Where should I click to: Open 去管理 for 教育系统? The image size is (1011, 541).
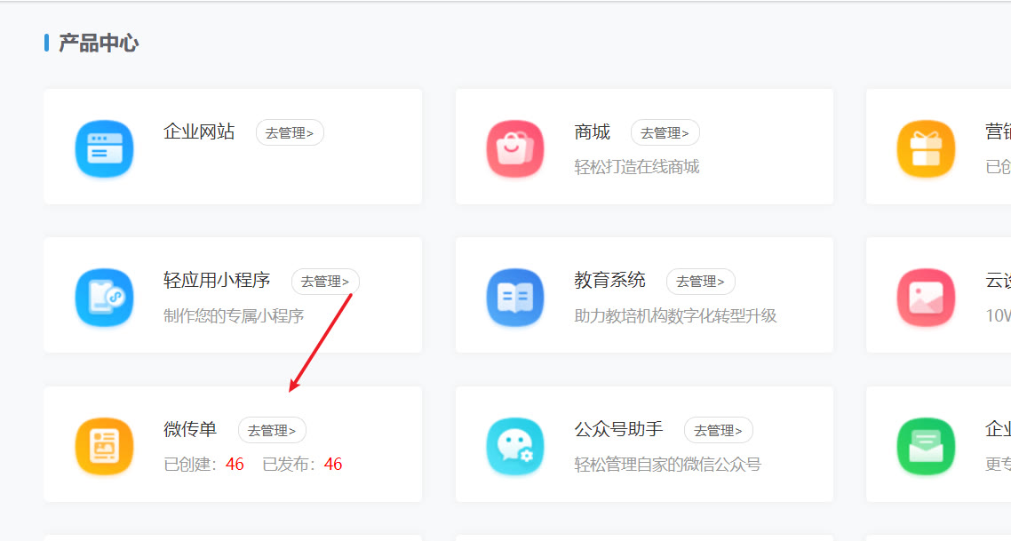click(701, 281)
